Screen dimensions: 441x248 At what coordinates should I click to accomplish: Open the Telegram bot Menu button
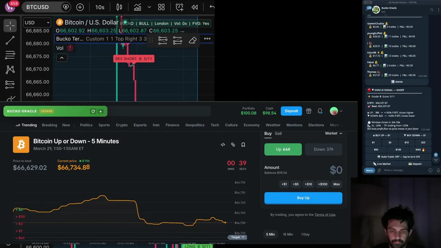(369, 170)
